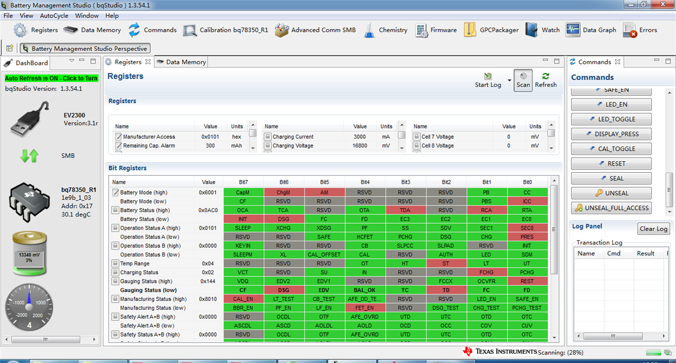The height and width of the screenshot is (363, 676).
Task: Click the UNSEAL_FULL_ACCESS command button
Action: pyautogui.click(x=611, y=208)
